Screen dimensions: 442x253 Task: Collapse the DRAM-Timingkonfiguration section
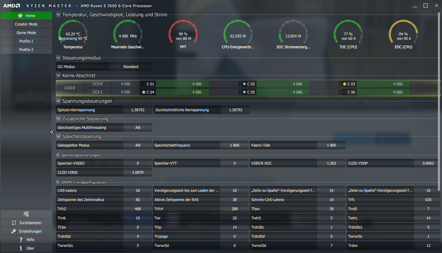click(x=58, y=182)
